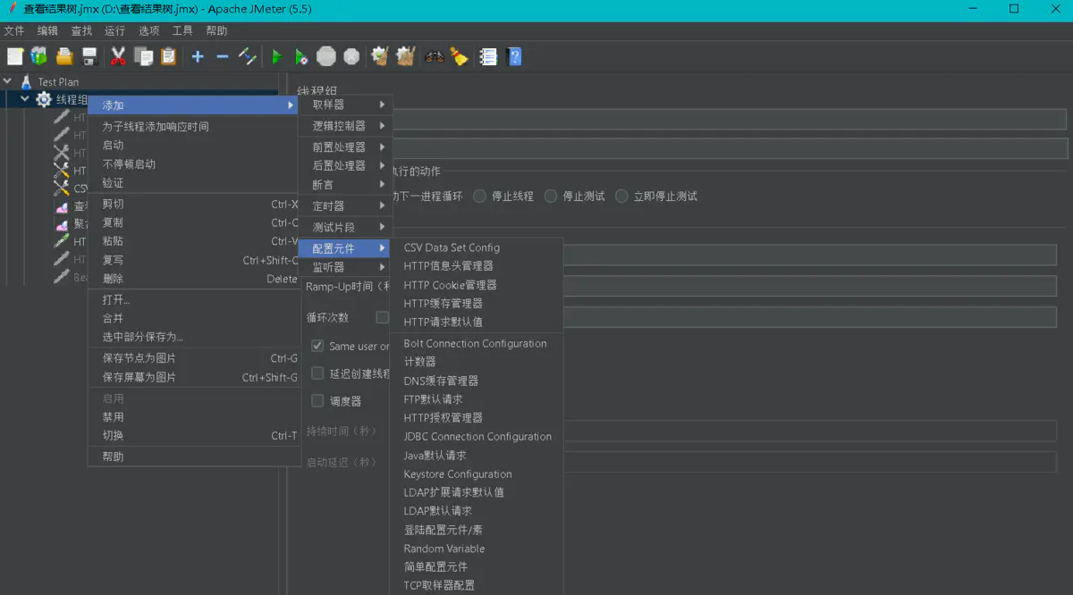Click the Expand All plus icon
This screenshot has width=1073, height=595.
coord(198,56)
